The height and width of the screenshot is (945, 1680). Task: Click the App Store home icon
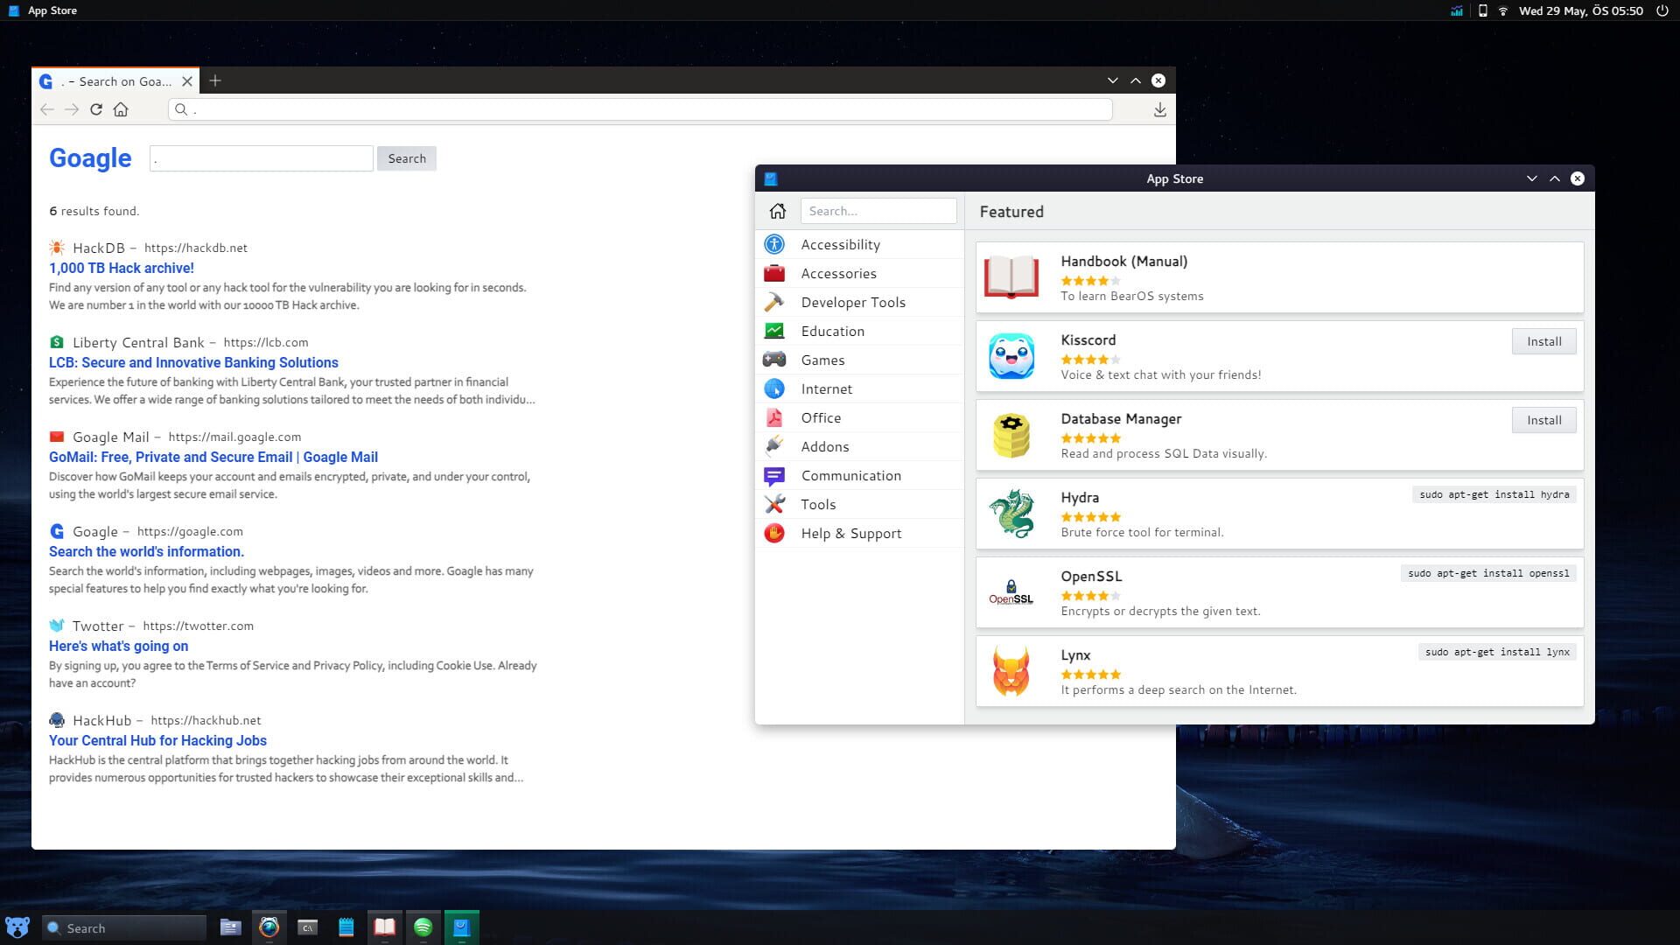pyautogui.click(x=778, y=210)
